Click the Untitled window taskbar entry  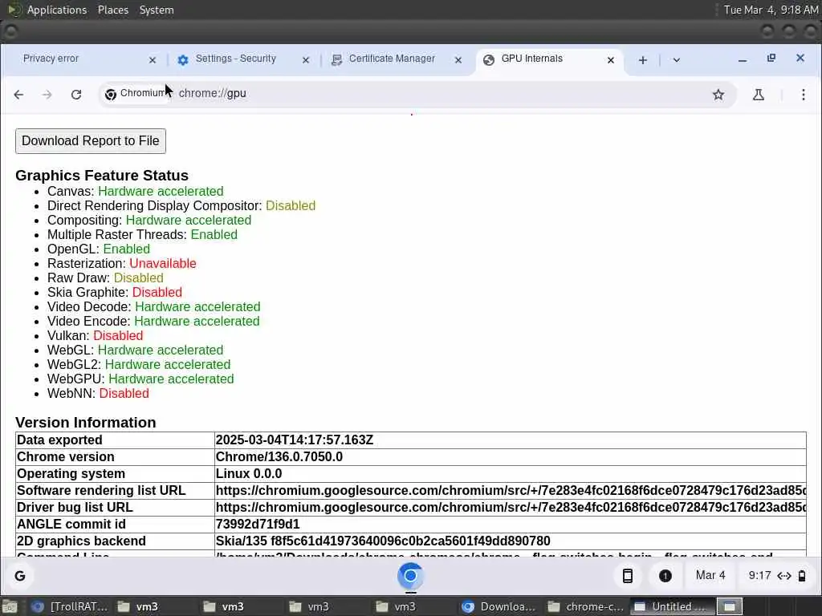[672, 606]
